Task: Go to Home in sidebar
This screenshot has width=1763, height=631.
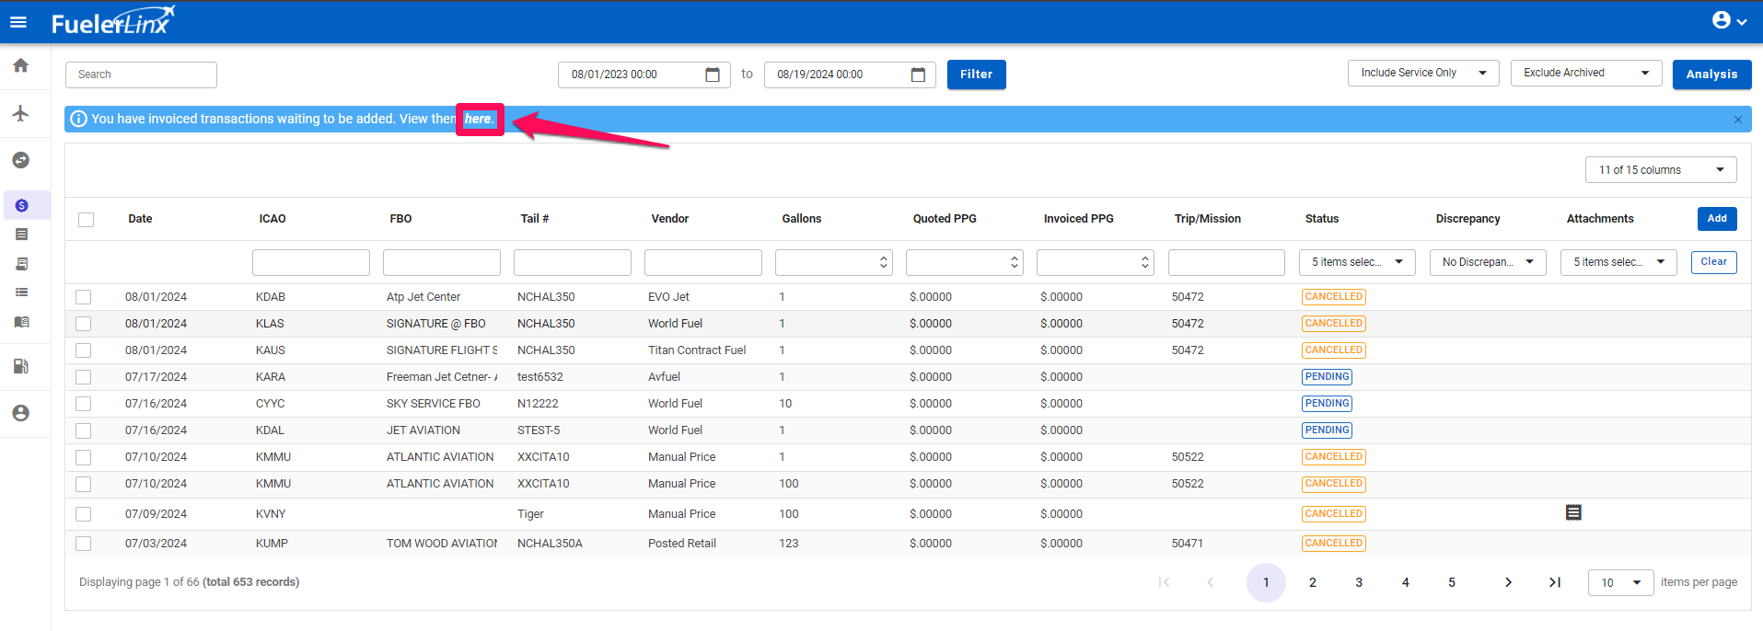Action: click(x=20, y=65)
